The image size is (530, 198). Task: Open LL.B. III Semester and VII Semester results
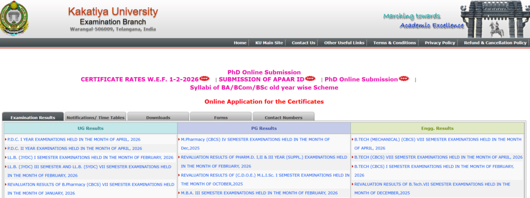coord(90,171)
